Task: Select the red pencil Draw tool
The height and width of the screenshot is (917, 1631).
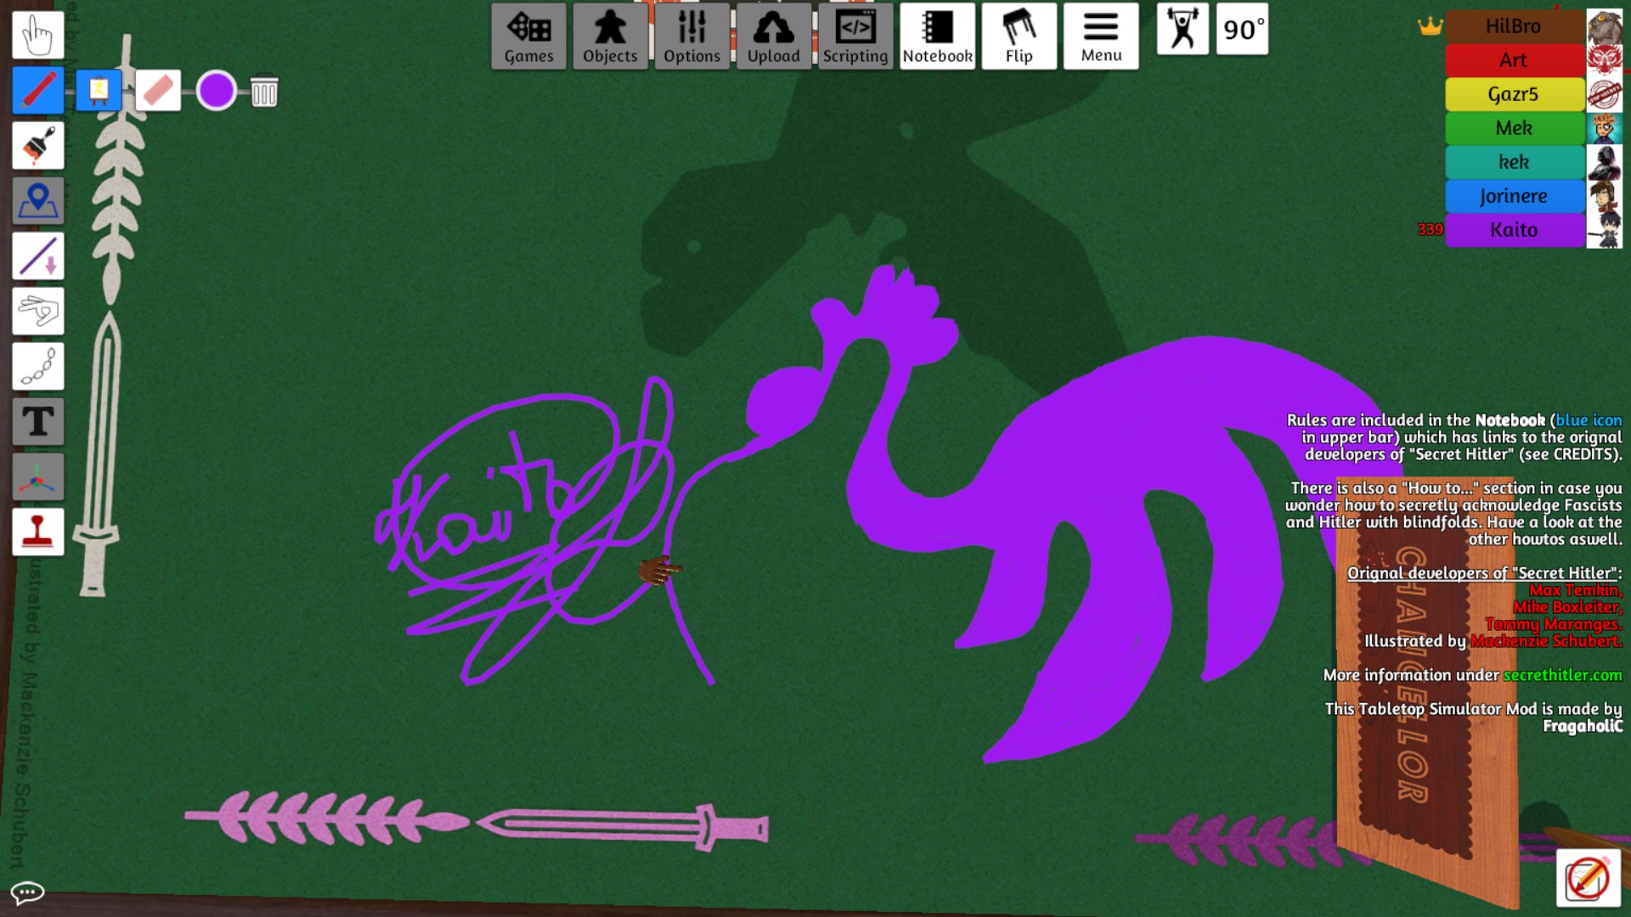Action: 37,91
